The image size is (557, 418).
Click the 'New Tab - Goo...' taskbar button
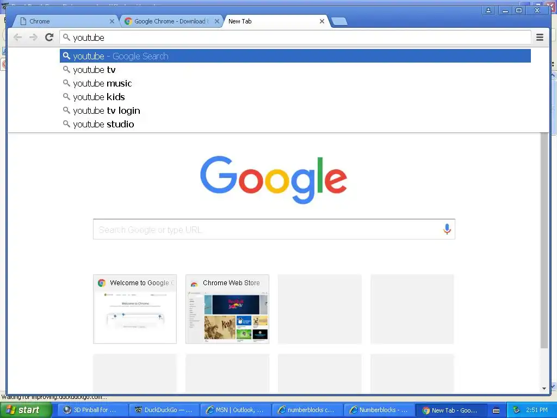click(x=451, y=410)
